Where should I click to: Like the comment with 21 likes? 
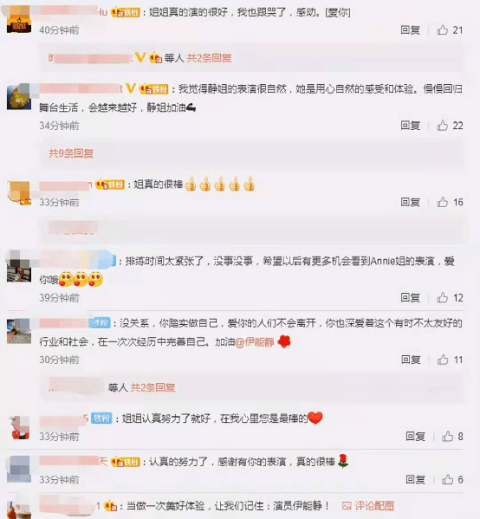pos(442,30)
